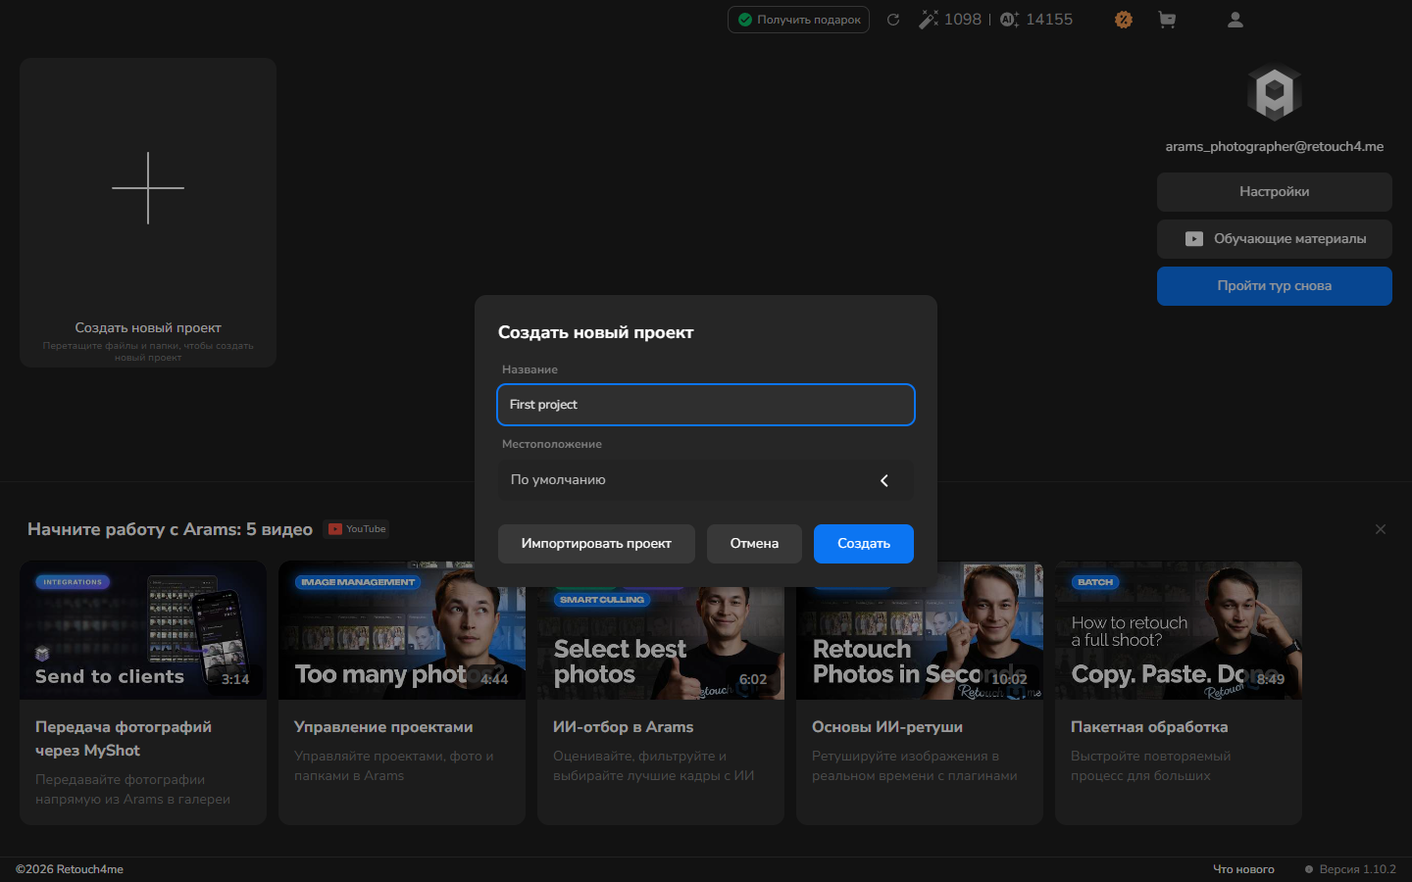Click the Импортировать проект button
The width and height of the screenshot is (1412, 882).
(596, 544)
